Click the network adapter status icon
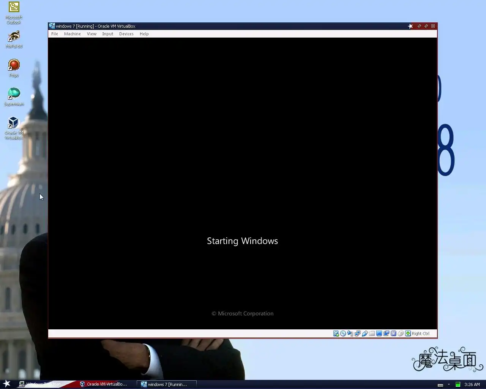486x389 pixels. click(x=358, y=334)
